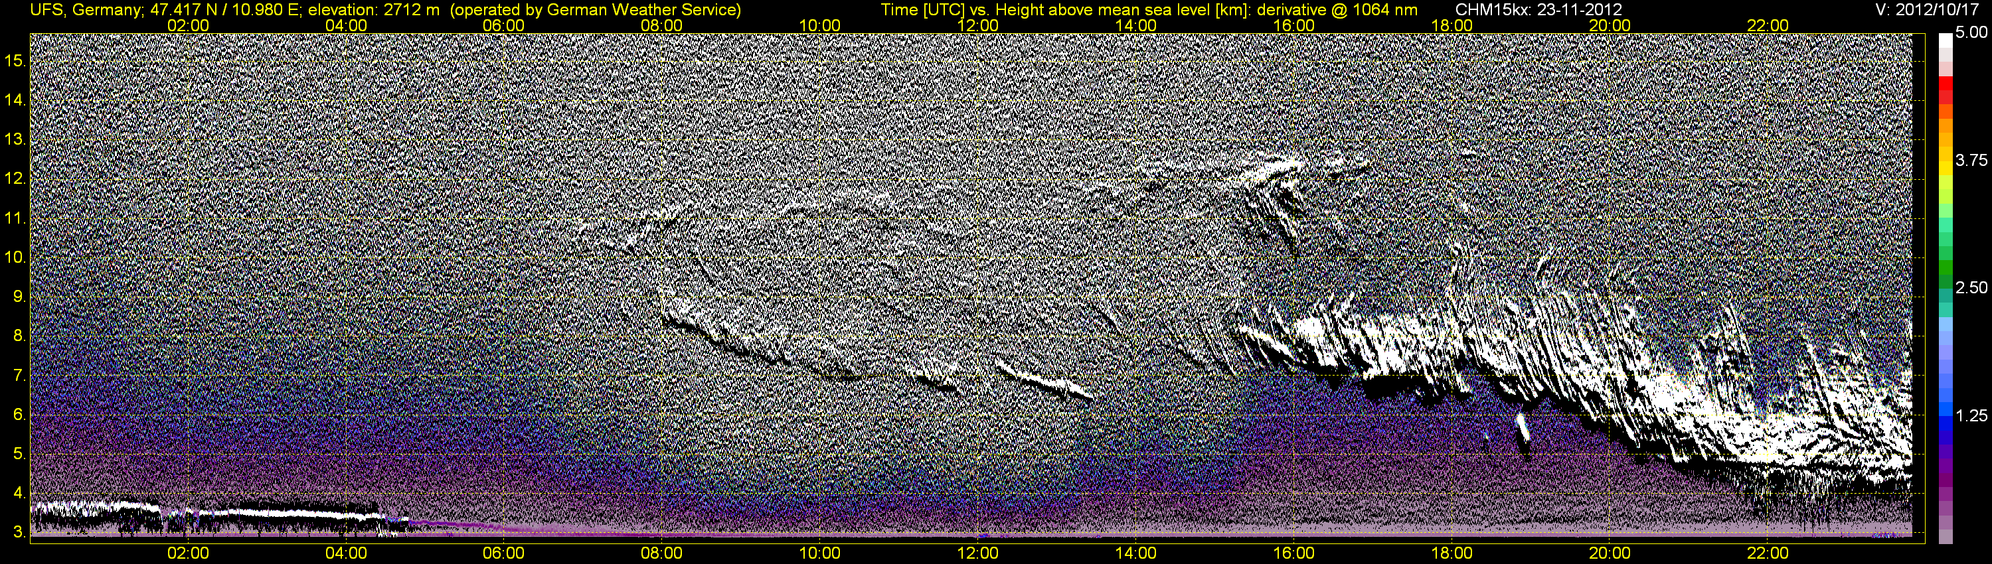
Task: Click the colorbar value '5.00'
Action: pyautogui.click(x=1971, y=33)
